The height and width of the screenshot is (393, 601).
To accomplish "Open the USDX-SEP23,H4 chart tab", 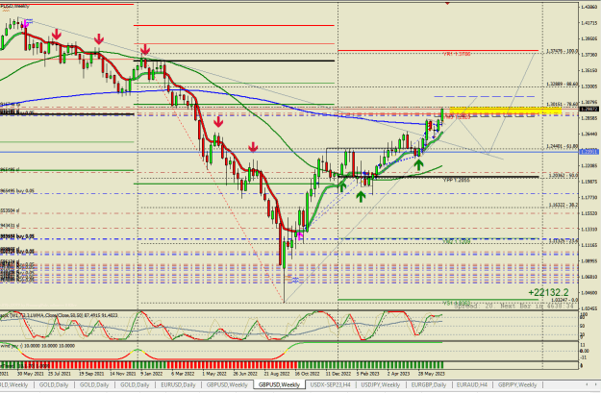I will click(330, 384).
